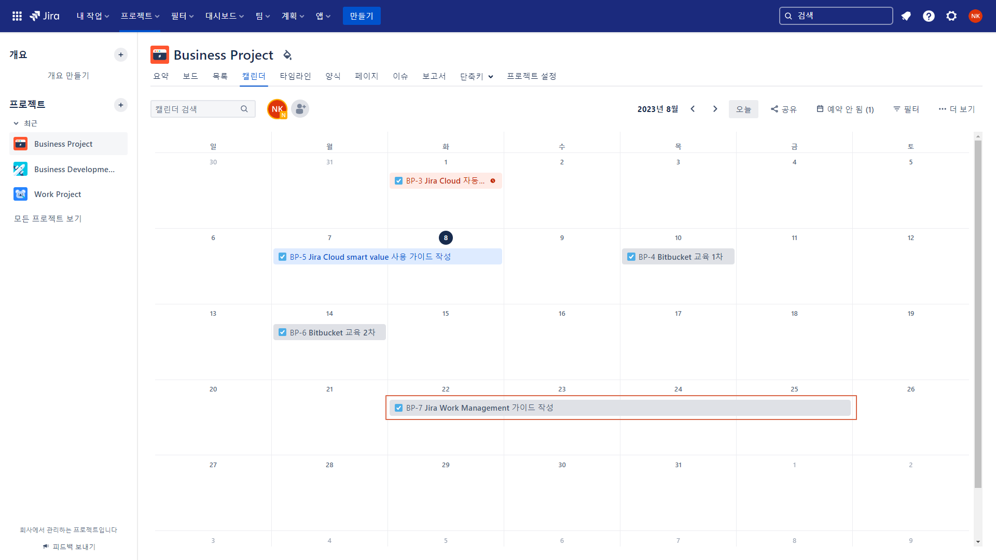Screen dimensions: 996x560
Task: Open the app switcher grid icon
Action: (x=17, y=16)
